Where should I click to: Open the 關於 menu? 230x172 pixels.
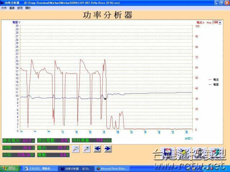(x=28, y=8)
